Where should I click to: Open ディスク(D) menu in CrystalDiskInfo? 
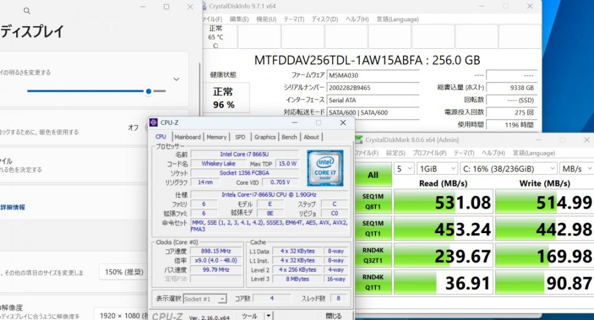pos(325,19)
